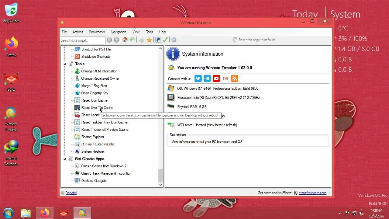
Task: Open the YouTube link icon
Action: coord(216,78)
